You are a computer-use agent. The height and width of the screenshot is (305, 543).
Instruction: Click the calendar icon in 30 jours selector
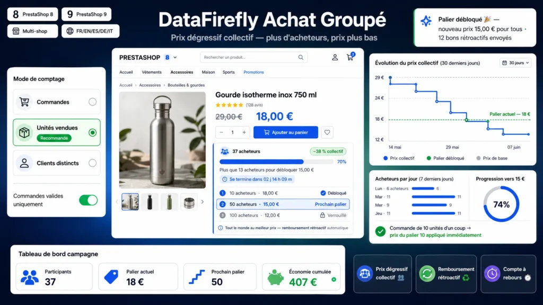click(x=505, y=63)
